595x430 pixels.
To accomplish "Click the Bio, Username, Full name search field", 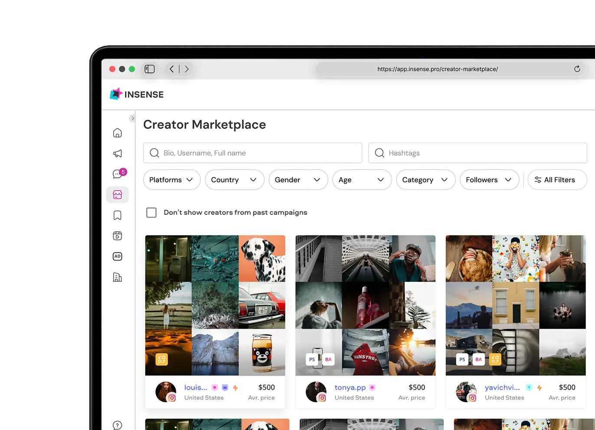I will (252, 153).
